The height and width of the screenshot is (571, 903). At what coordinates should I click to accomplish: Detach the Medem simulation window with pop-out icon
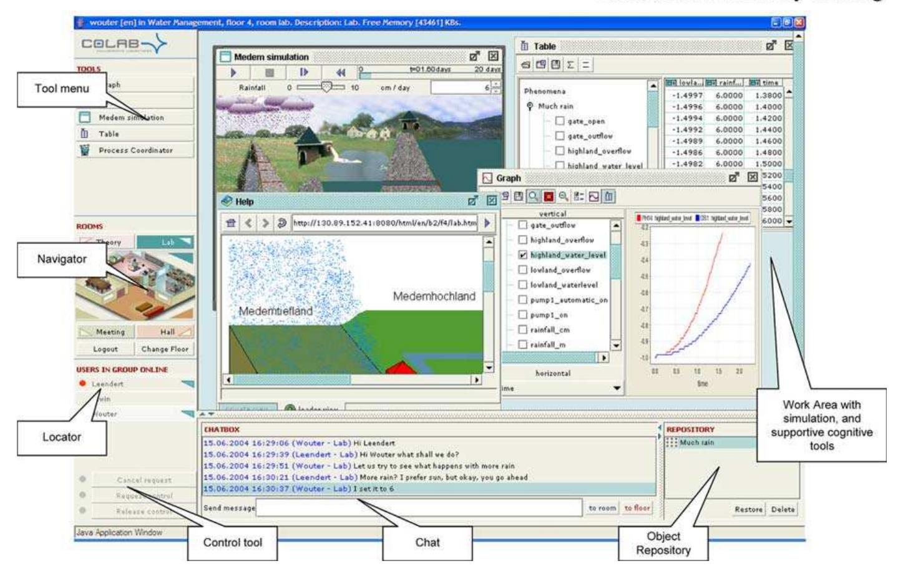click(475, 57)
